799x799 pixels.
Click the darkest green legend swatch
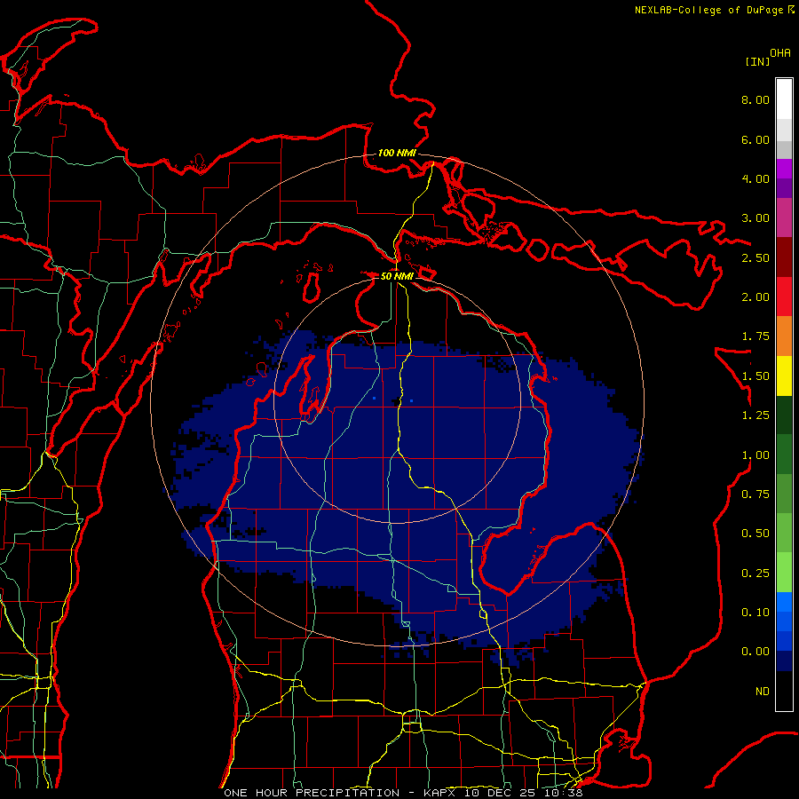click(x=784, y=415)
